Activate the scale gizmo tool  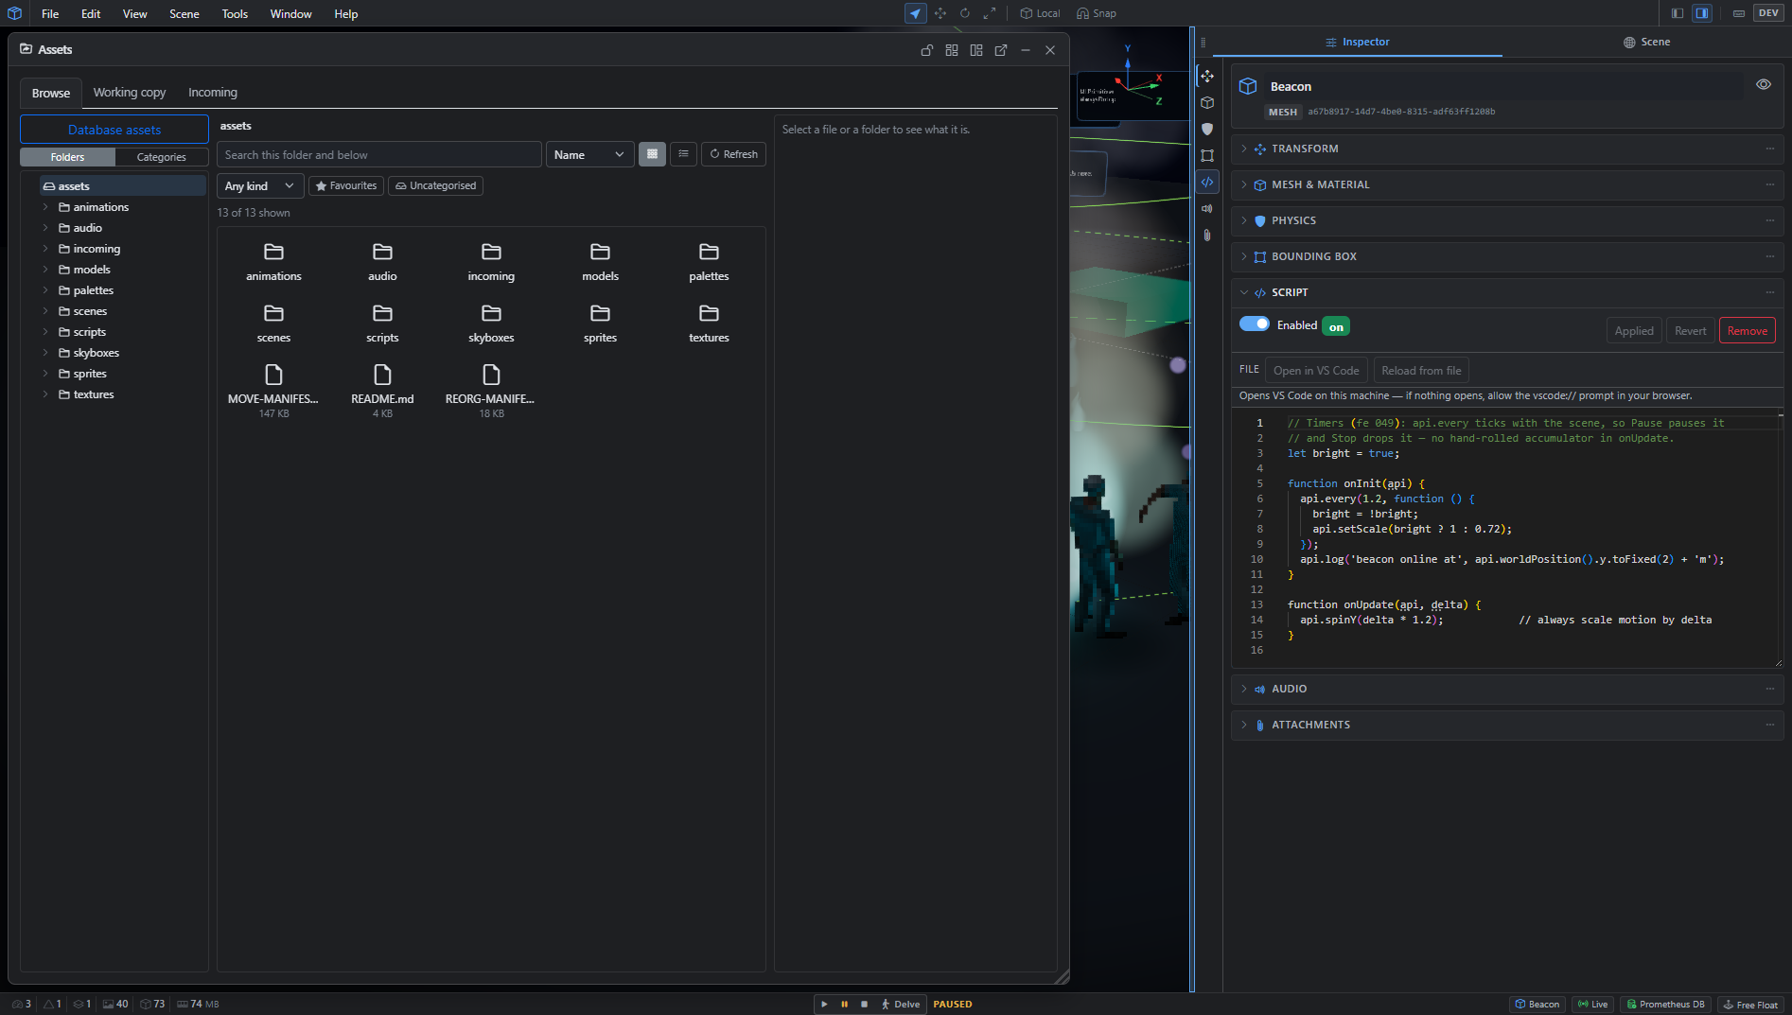[990, 13]
